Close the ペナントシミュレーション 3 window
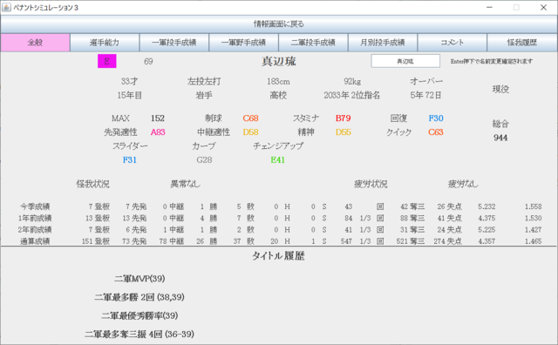Viewport: 558px width, 345px height. [x=543, y=8]
